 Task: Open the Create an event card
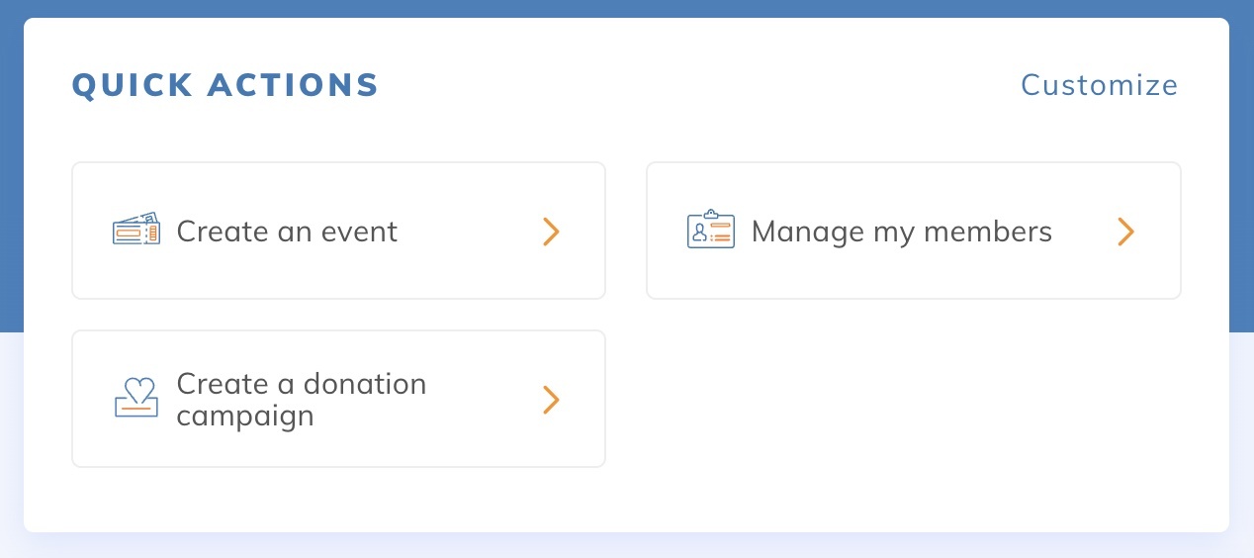click(x=338, y=231)
